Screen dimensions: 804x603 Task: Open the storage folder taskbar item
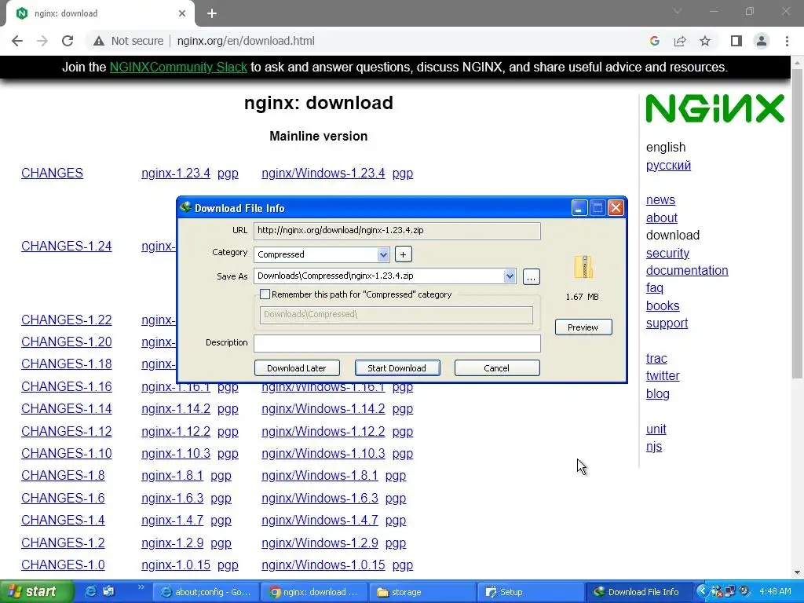(422, 592)
